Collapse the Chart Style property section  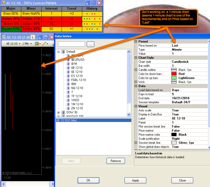click(x=136, y=58)
